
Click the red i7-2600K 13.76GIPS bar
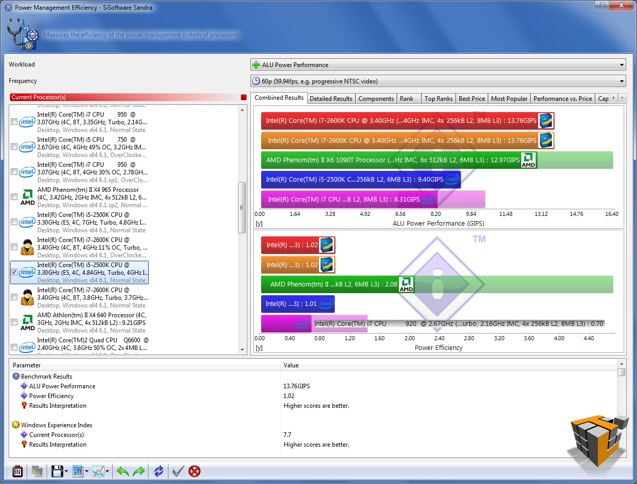pos(408,121)
